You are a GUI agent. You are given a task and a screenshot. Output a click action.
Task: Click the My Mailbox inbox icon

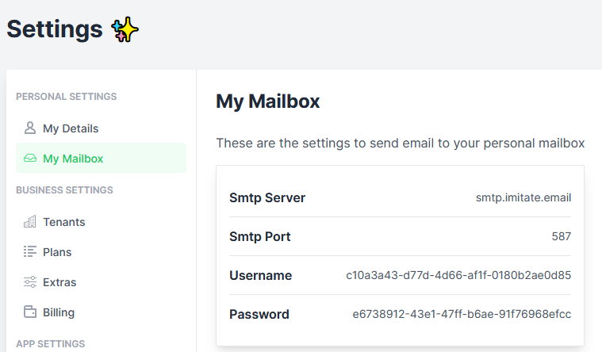click(30, 158)
